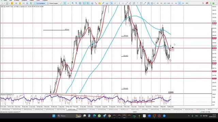The image size is (218, 122).
Task: Switch to the M15 timeframe
Action: 165,3
